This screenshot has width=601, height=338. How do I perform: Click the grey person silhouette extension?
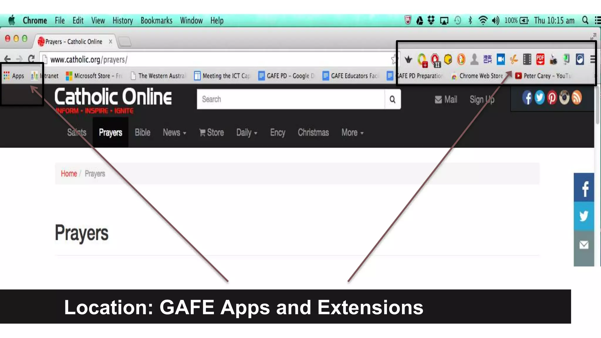point(474,59)
